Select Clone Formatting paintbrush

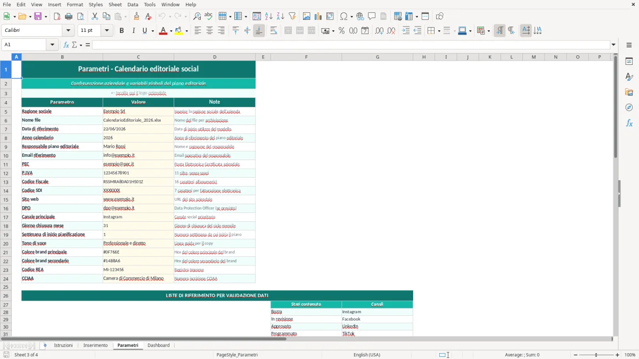click(x=137, y=16)
